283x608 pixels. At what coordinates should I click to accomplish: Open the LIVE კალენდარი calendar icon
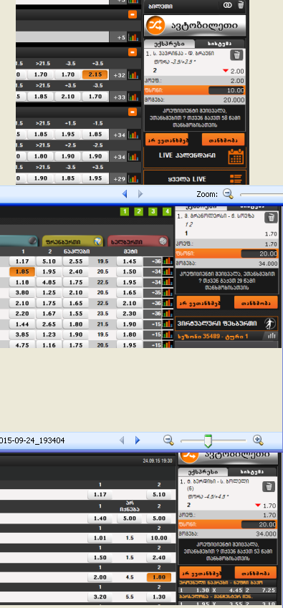[236, 157]
